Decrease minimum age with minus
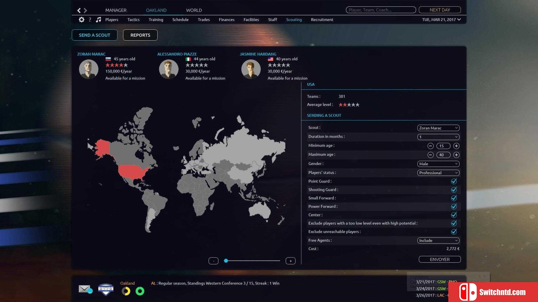The width and height of the screenshot is (538, 302). click(431, 146)
